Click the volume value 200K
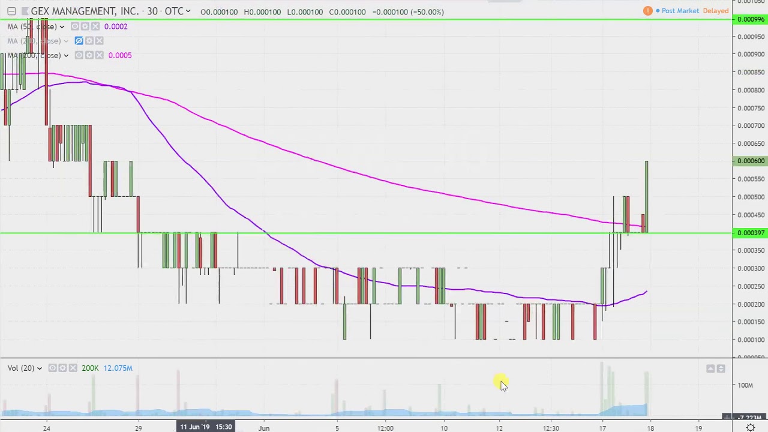 (x=90, y=368)
